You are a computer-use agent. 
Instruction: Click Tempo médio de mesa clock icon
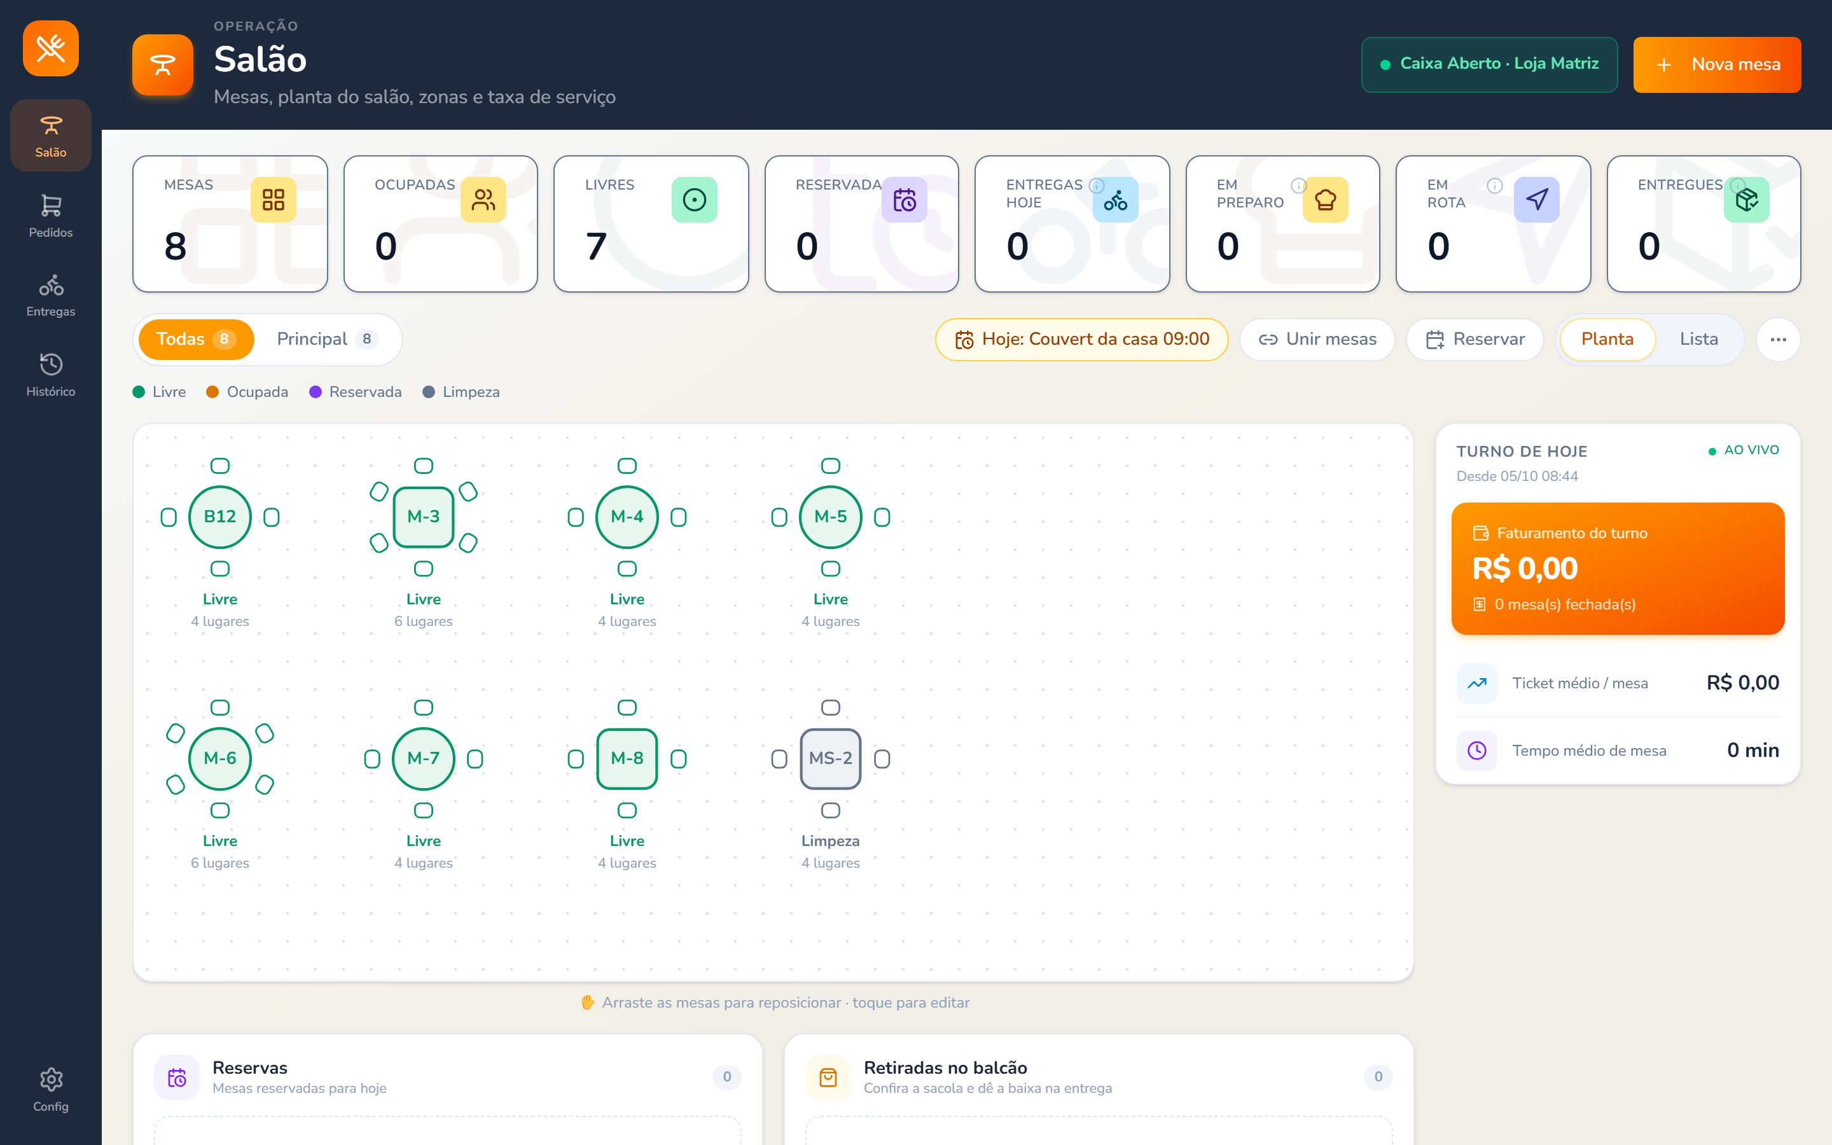click(x=1476, y=751)
